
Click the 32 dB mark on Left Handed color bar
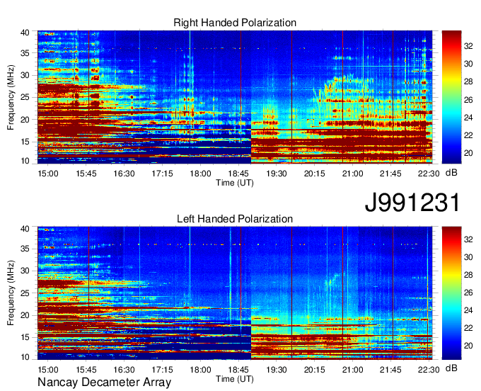click(x=468, y=239)
